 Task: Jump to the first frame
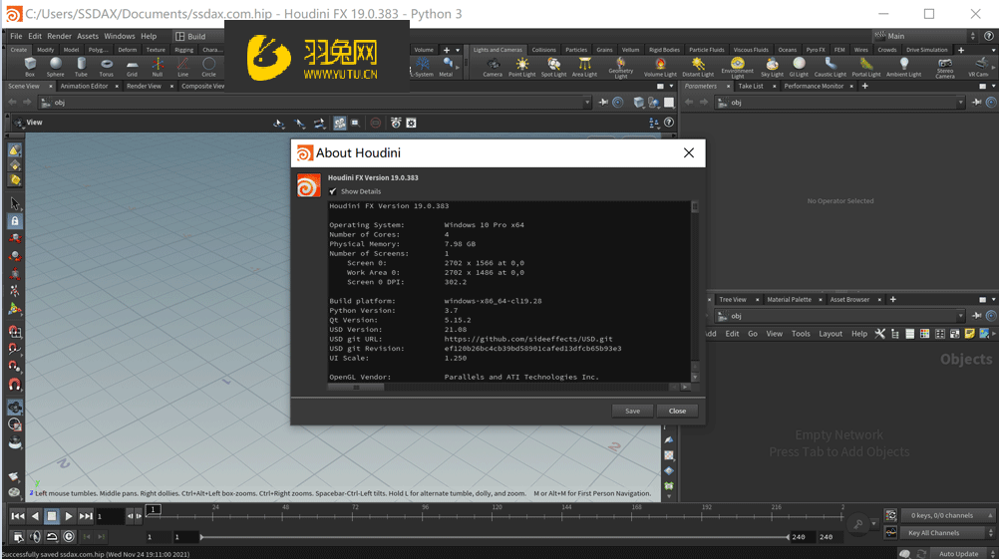18,516
